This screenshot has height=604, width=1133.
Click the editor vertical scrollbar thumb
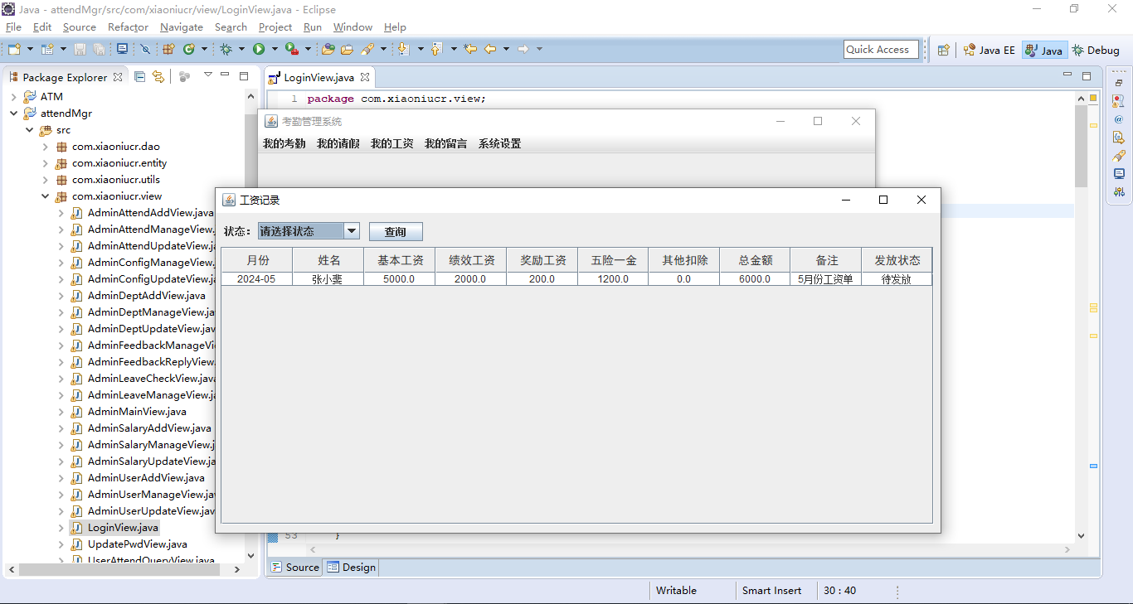pos(1081,147)
